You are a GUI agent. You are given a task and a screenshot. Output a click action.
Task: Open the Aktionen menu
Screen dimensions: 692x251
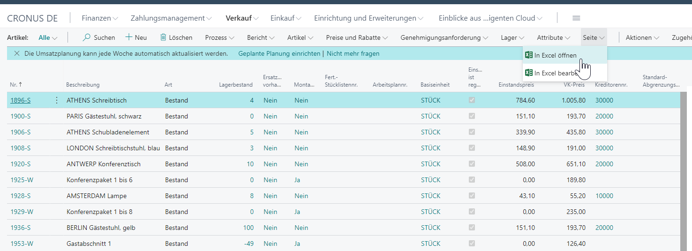point(642,37)
